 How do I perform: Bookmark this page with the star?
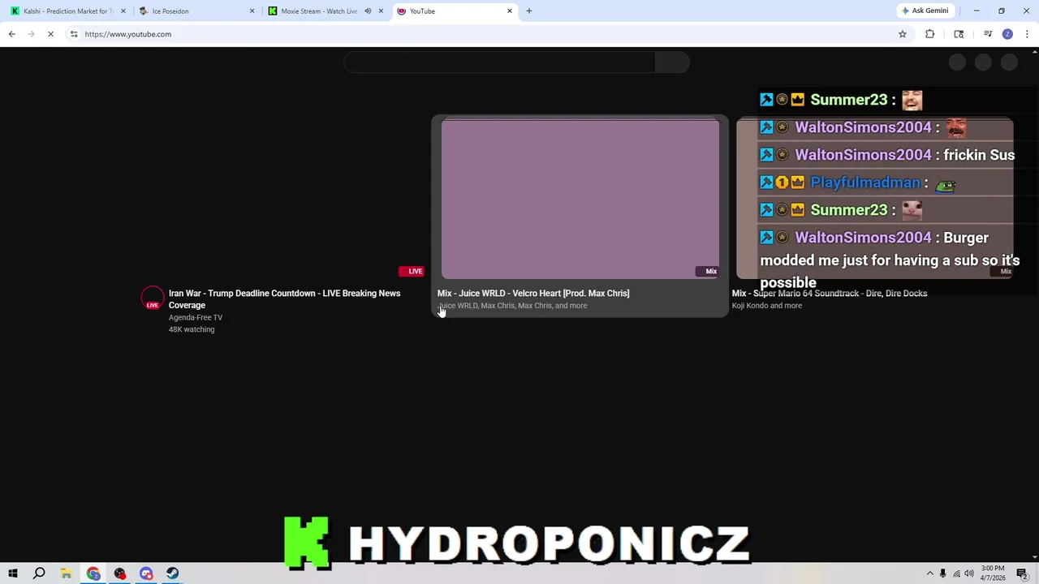(902, 34)
